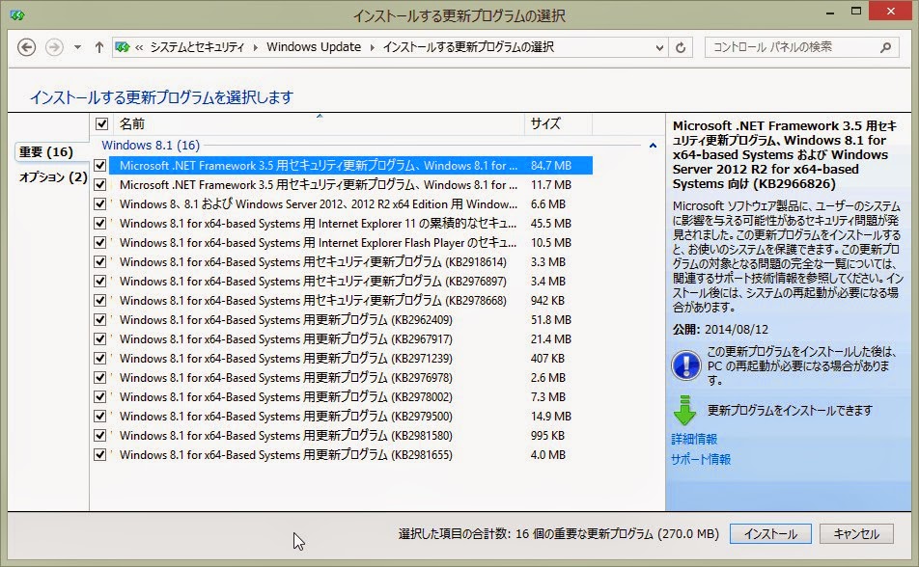Click the キャンセル button

pos(856,533)
